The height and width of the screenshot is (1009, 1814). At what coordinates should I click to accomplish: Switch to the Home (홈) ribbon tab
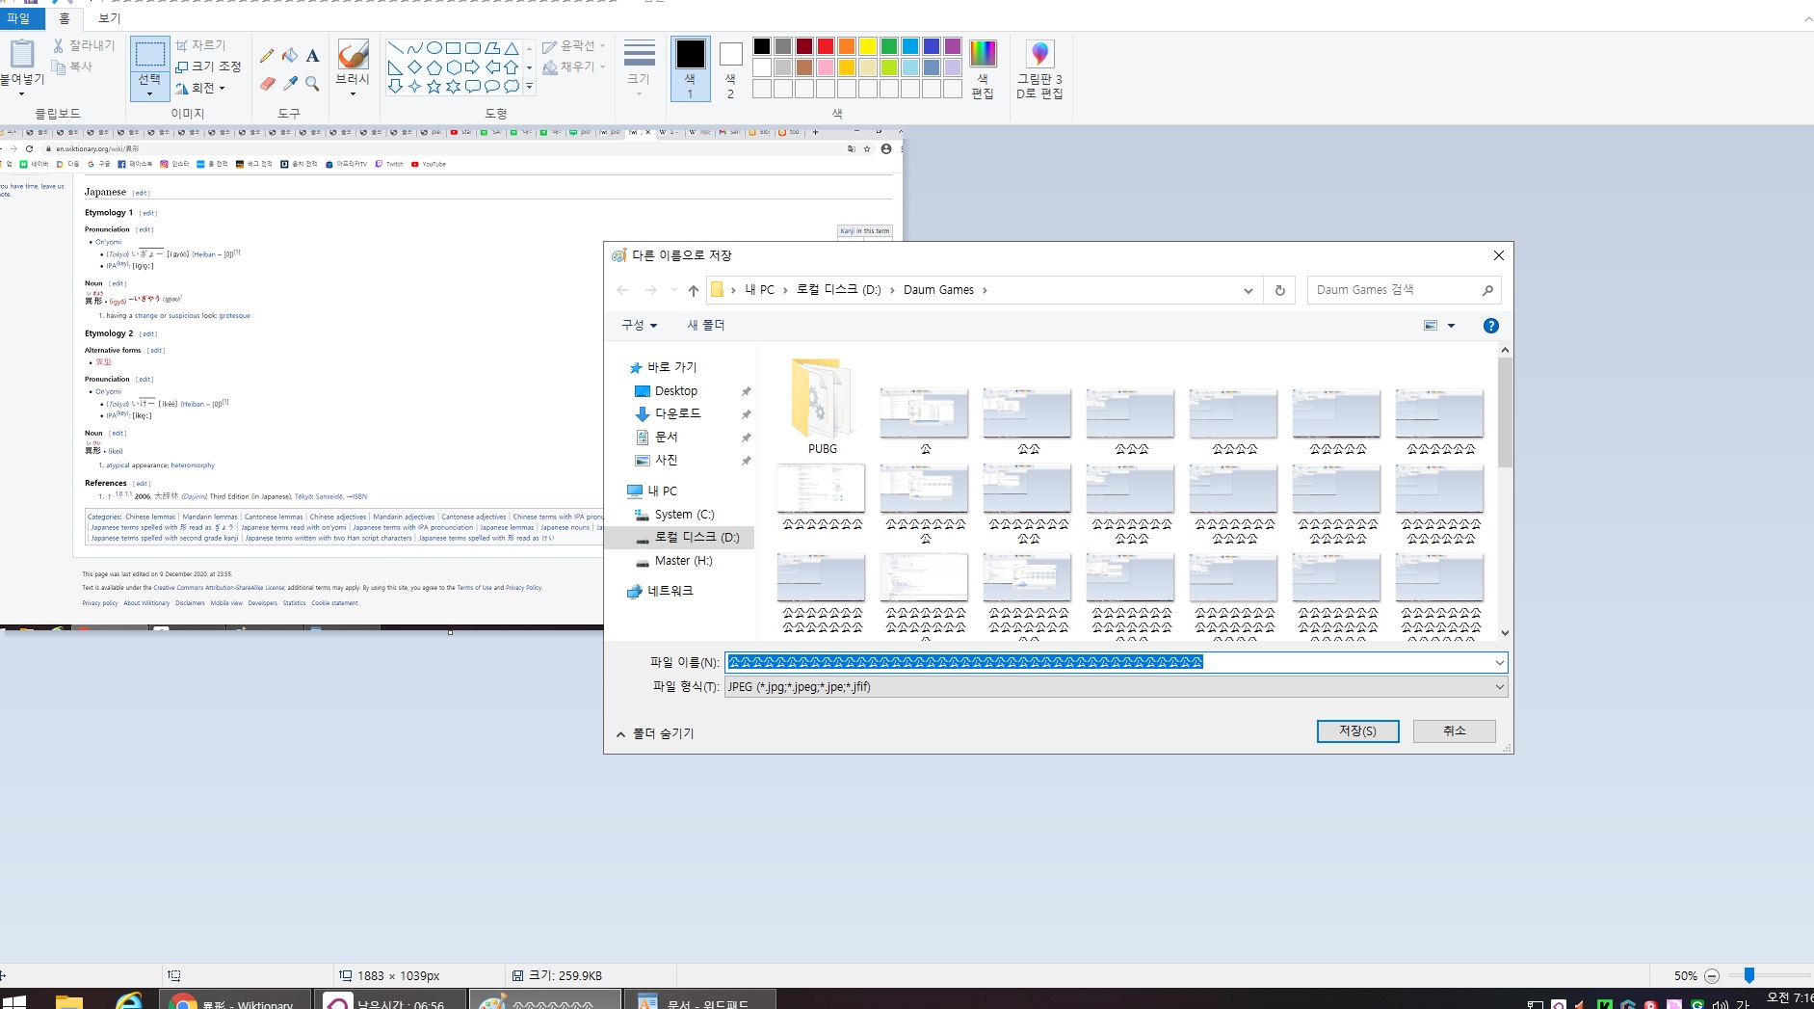pyautogui.click(x=65, y=18)
